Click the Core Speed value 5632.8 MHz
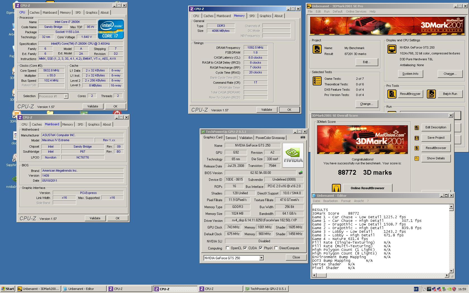The height and width of the screenshot is (293, 469). [51, 71]
